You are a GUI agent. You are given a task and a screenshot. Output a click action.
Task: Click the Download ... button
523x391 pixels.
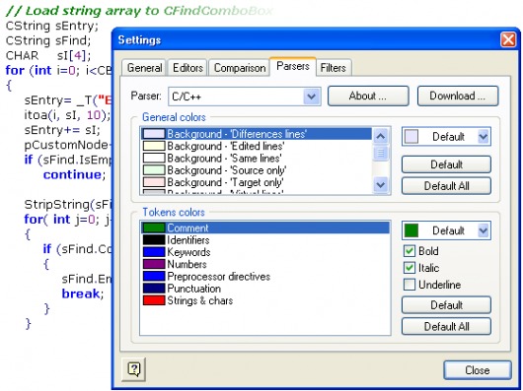pyautogui.click(x=458, y=96)
